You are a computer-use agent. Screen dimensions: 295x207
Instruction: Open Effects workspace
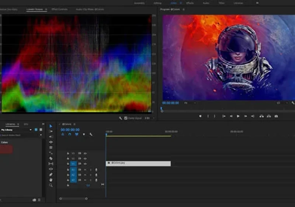(x=190, y=3)
